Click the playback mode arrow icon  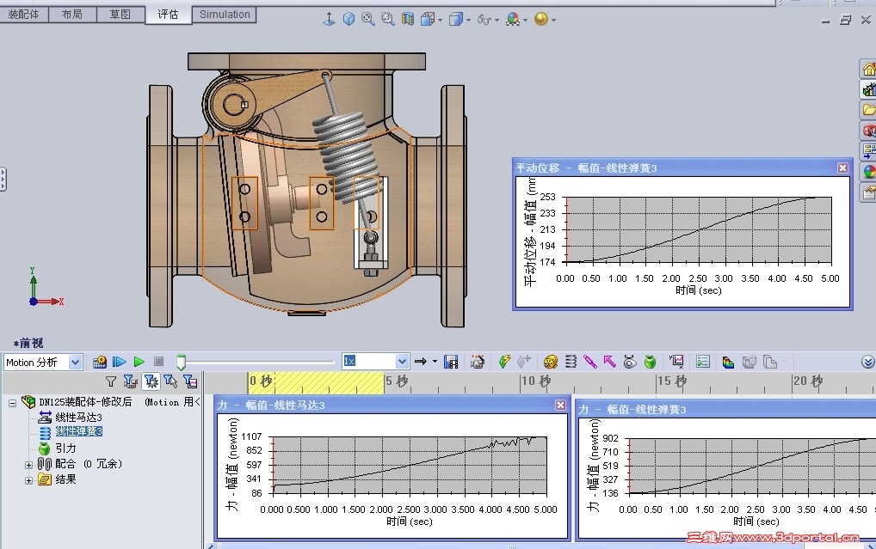tap(421, 362)
